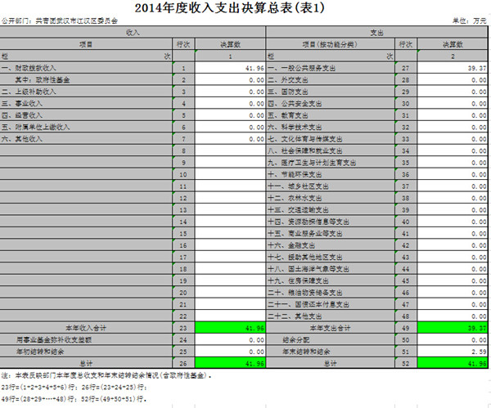Click the 用事业基金弥补收支差额 label
491x408 pixels.
51,338
